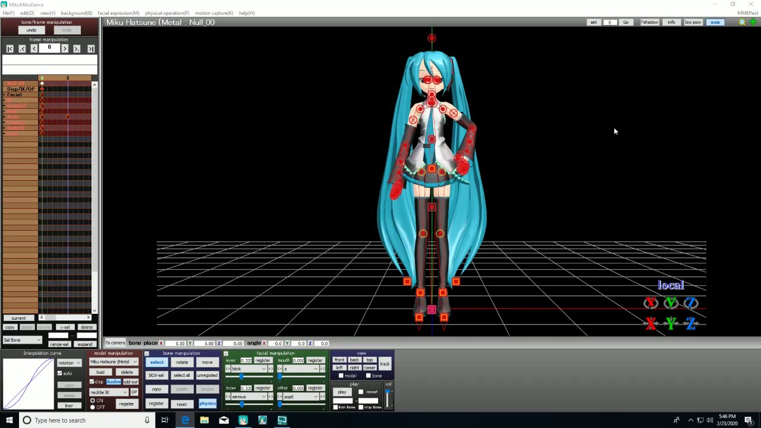Open the motion capture(K) menu
761x428 pixels.
[214, 12]
